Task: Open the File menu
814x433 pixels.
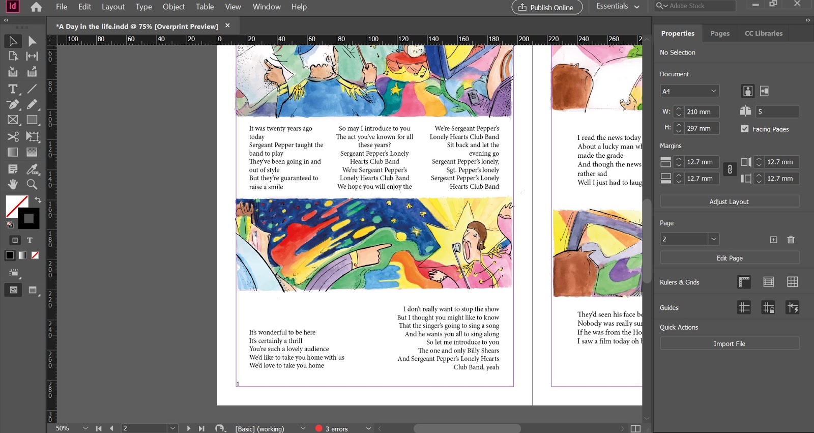Action: pyautogui.click(x=62, y=7)
